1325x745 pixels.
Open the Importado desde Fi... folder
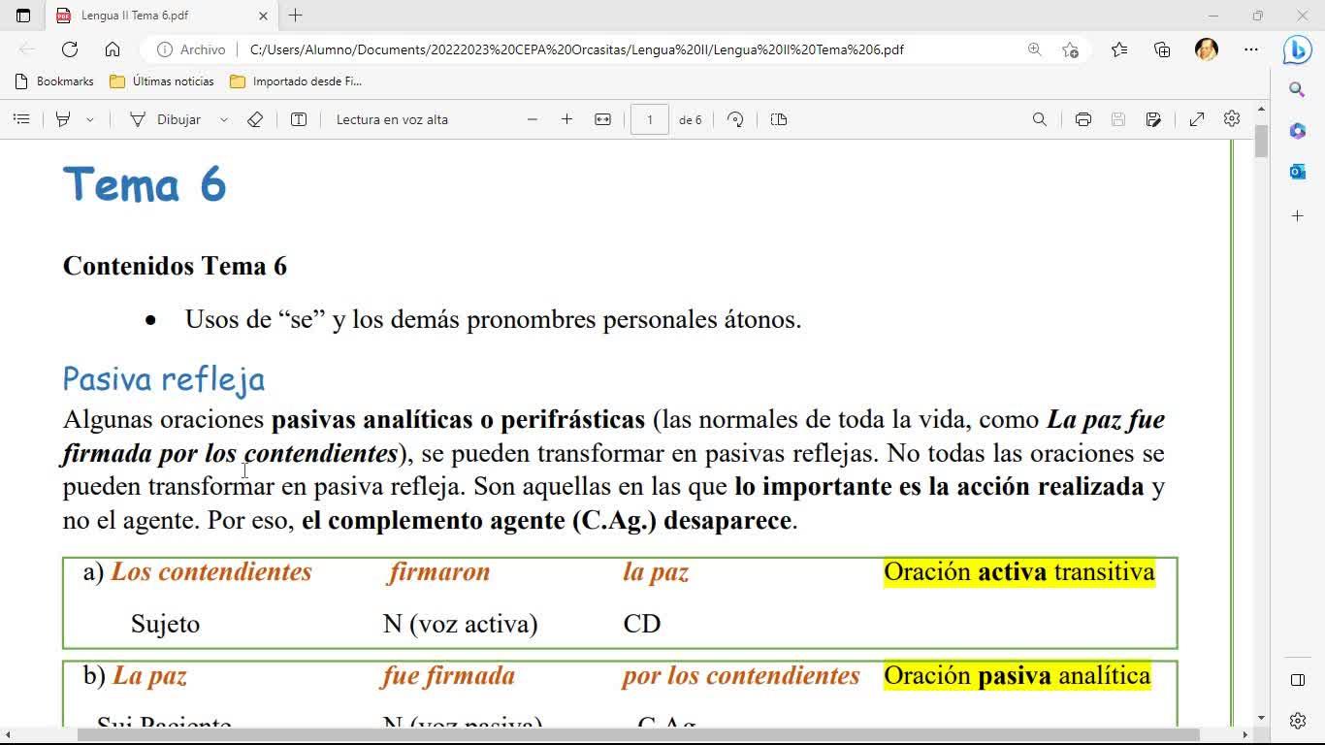(296, 81)
